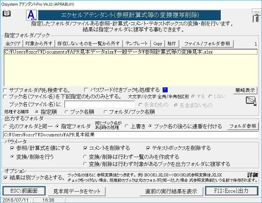The width and height of the screenshot is (262, 203).
Task: Select 指定フォルダ output radio
Action: (57, 126)
